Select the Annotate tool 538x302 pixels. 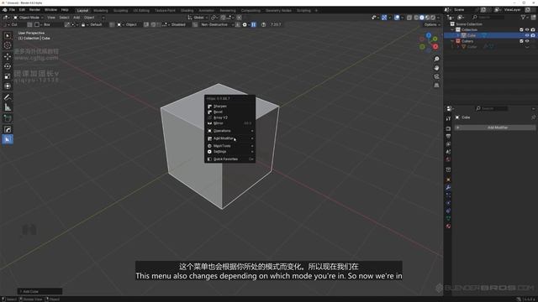pyautogui.click(x=8, y=97)
